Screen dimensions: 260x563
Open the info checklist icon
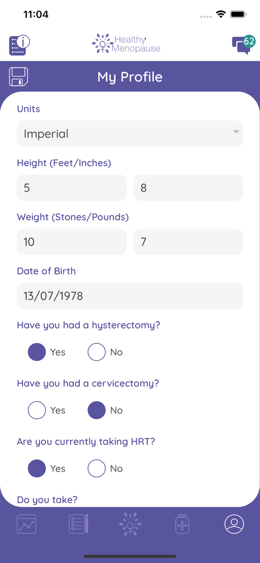coord(19,45)
